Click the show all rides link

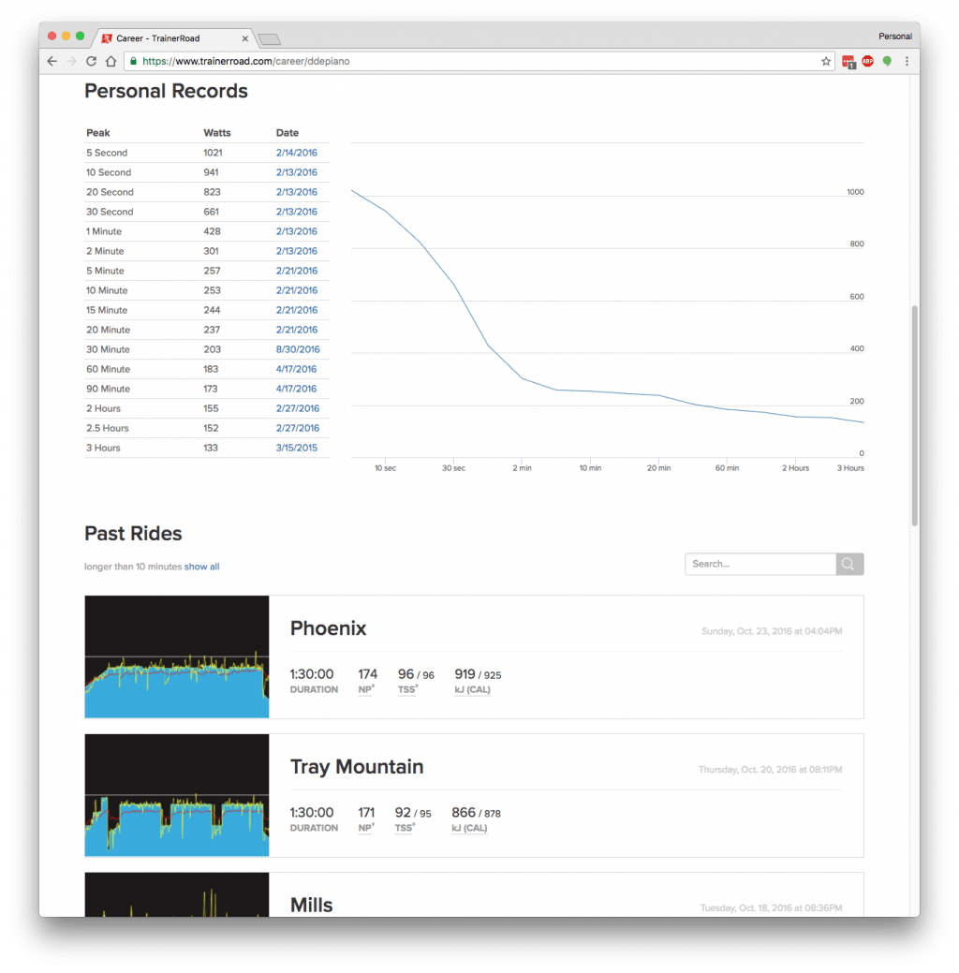tap(201, 567)
